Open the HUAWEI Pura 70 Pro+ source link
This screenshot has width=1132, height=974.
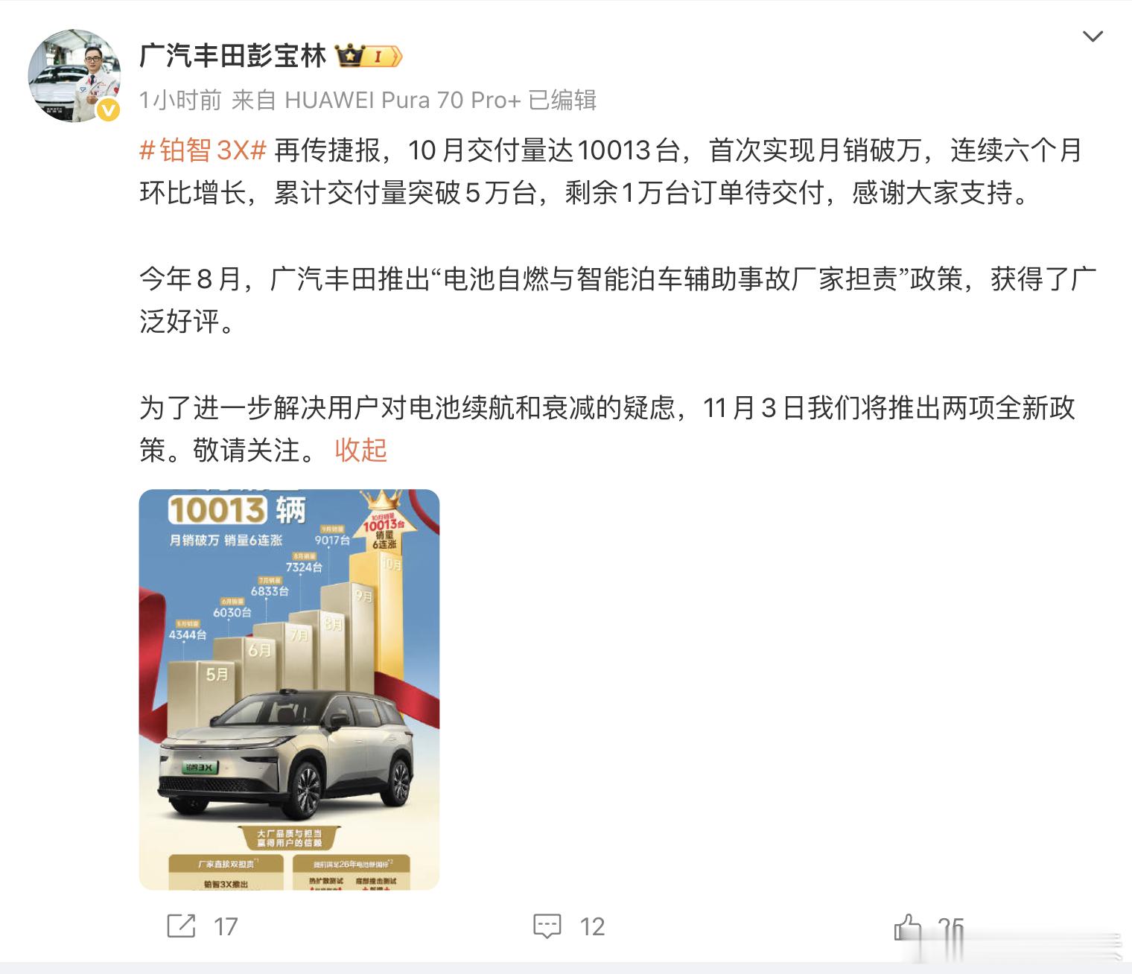coord(402,100)
